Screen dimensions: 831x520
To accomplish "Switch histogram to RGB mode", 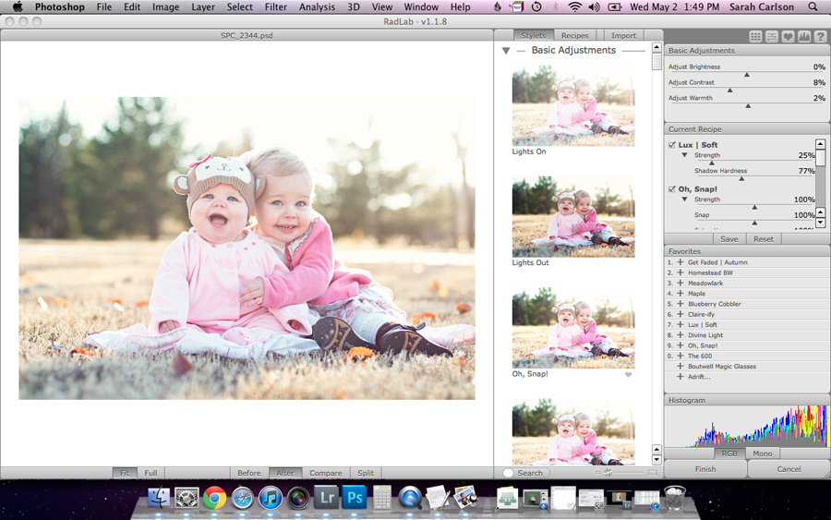I will 729,453.
